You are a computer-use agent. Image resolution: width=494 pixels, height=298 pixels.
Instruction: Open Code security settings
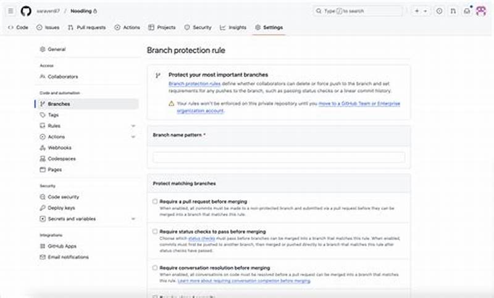pyautogui.click(x=86, y=197)
